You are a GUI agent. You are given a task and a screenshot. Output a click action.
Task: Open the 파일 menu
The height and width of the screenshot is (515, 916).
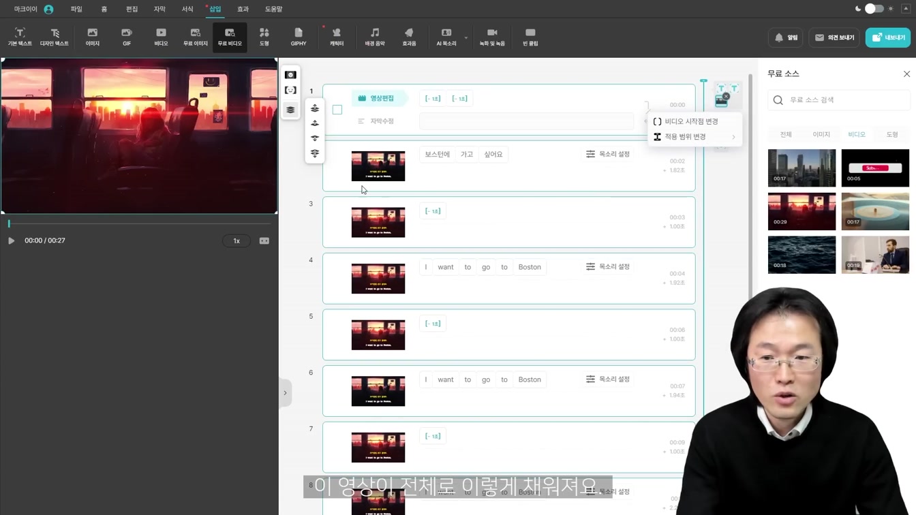tap(76, 10)
